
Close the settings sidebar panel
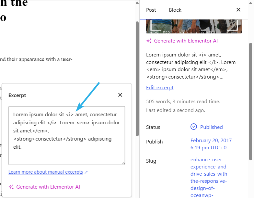tap(238, 10)
